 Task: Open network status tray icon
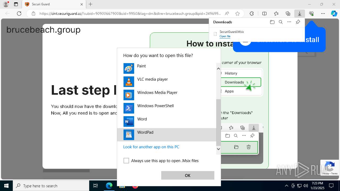point(299,186)
